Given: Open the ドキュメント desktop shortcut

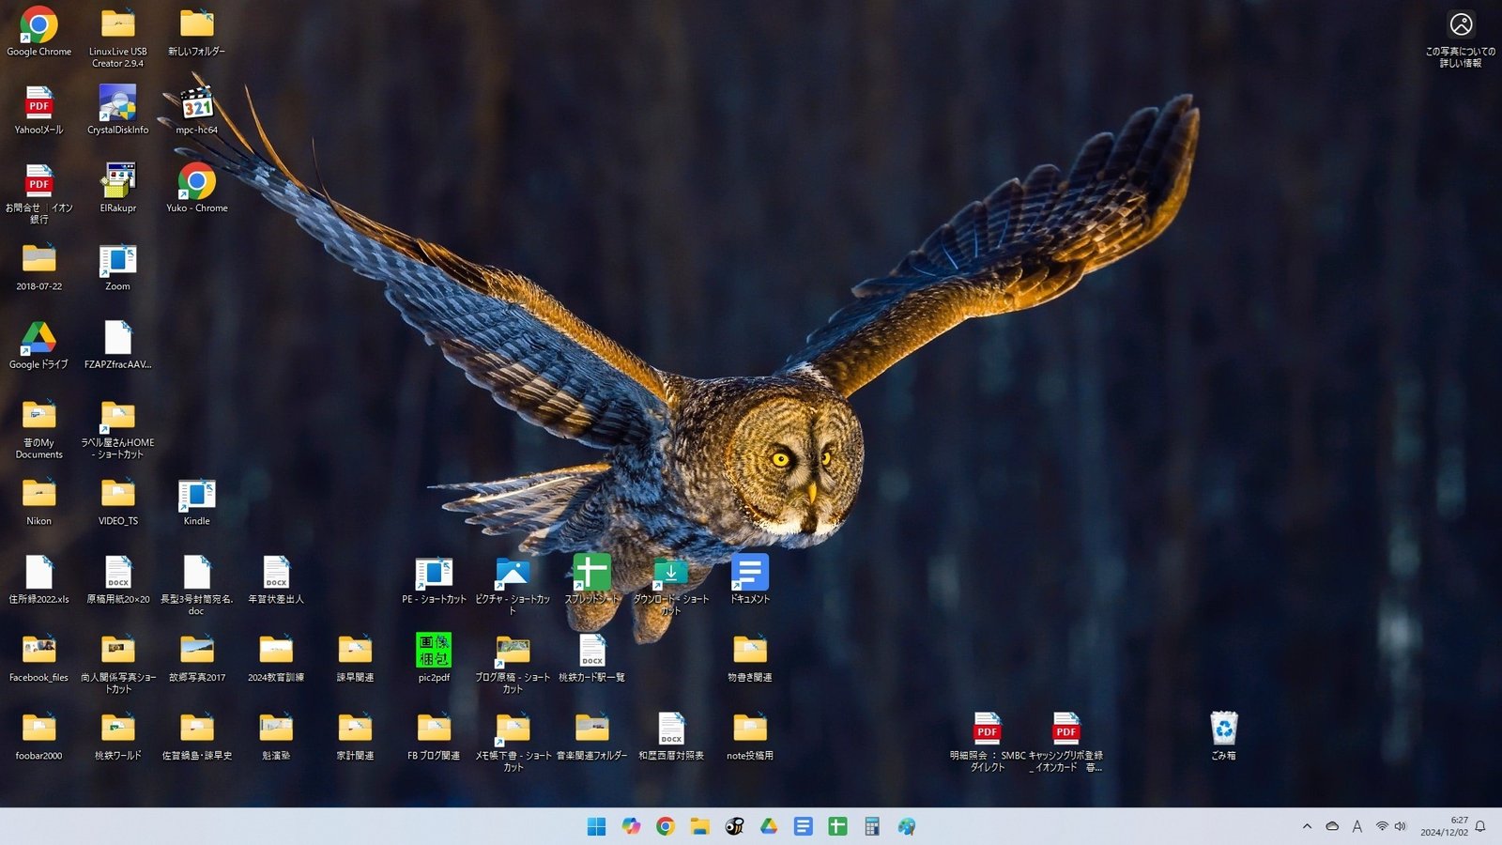Looking at the screenshot, I should [749, 580].
